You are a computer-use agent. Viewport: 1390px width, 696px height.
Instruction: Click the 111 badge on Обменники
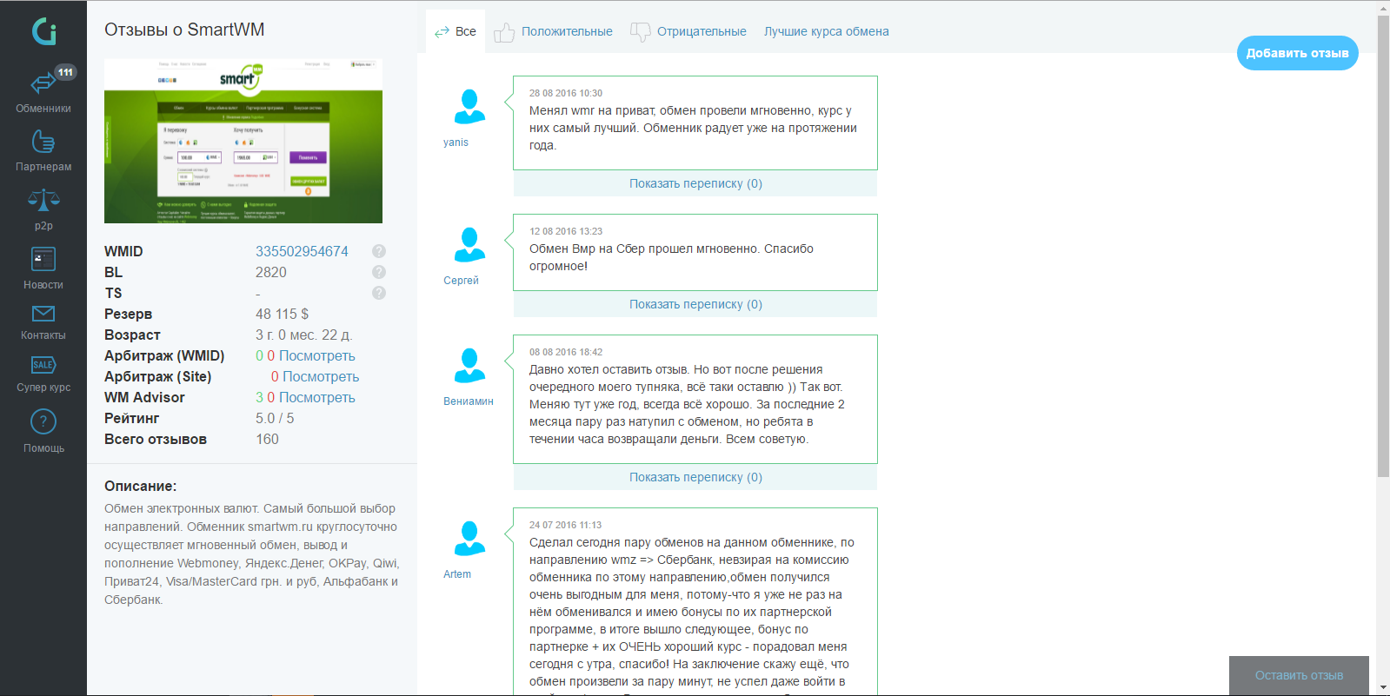(x=66, y=72)
